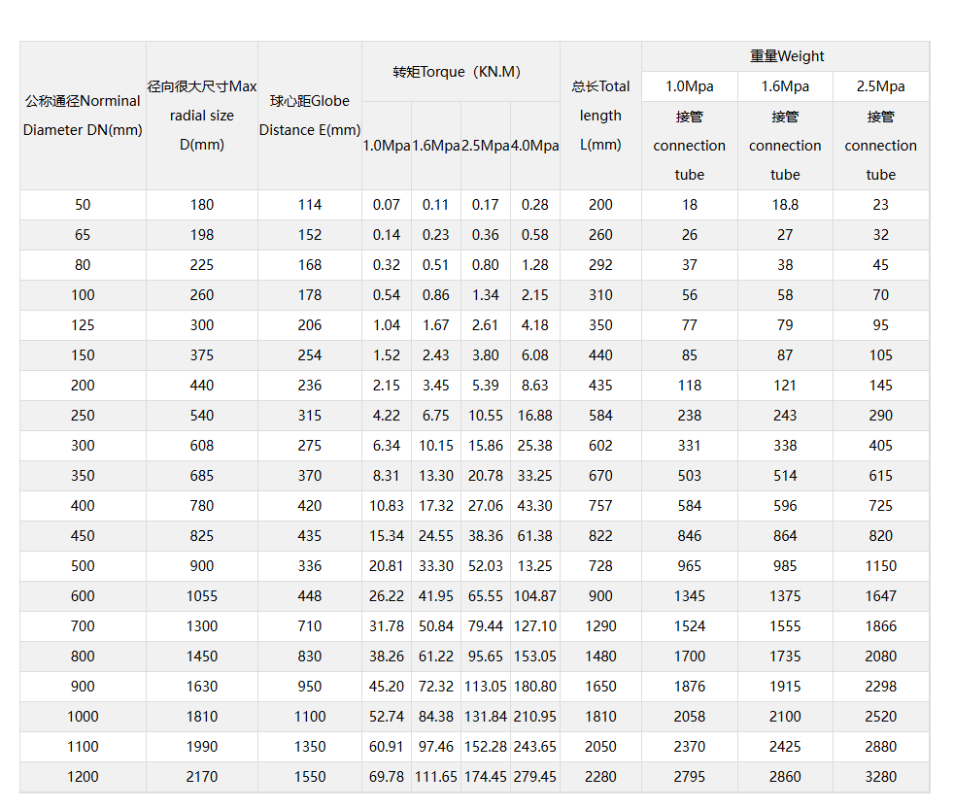Select torque value 0.07 in DN 50 row

pyautogui.click(x=386, y=205)
